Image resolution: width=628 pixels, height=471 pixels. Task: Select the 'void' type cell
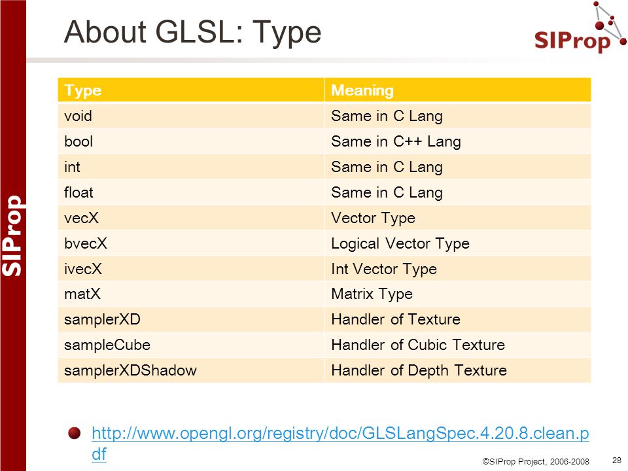coord(191,116)
